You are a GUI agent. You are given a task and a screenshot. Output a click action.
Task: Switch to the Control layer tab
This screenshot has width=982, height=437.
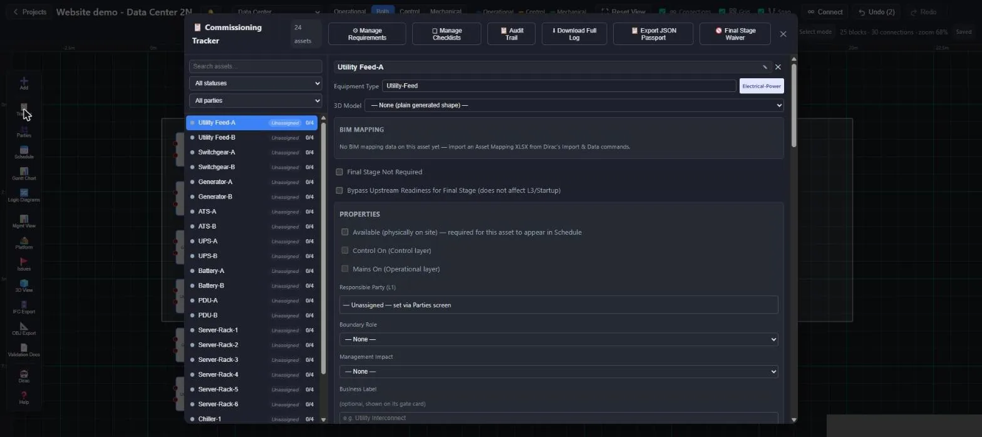410,12
